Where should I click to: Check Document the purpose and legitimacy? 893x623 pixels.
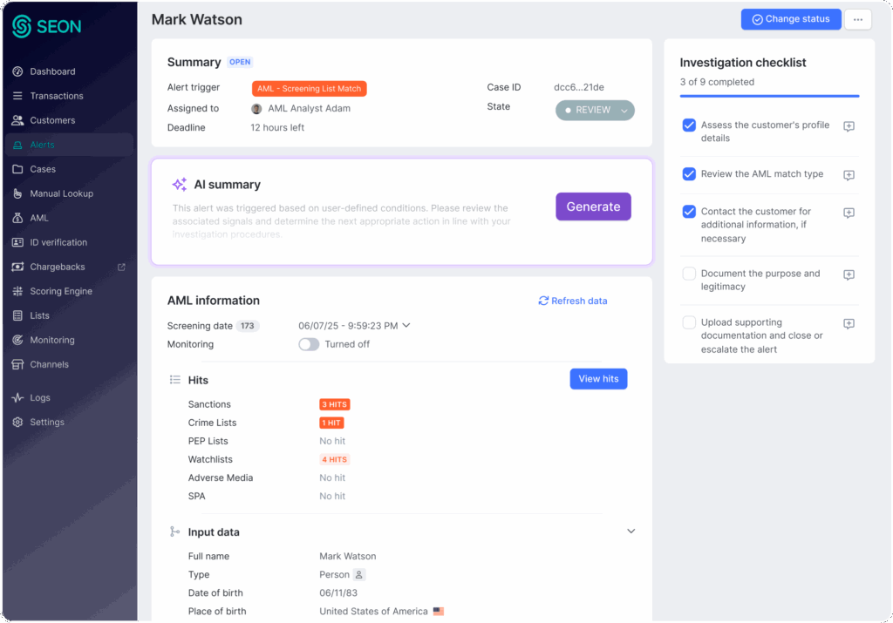pyautogui.click(x=689, y=274)
